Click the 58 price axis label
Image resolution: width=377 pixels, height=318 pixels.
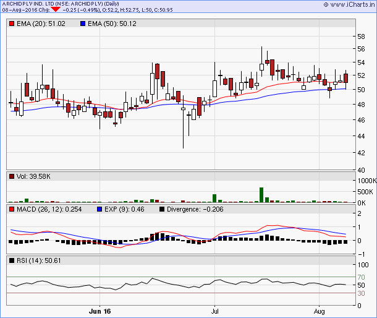click(361, 37)
